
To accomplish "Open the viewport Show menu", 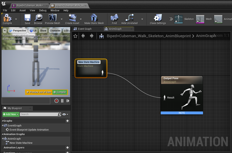I will pos(43,31).
